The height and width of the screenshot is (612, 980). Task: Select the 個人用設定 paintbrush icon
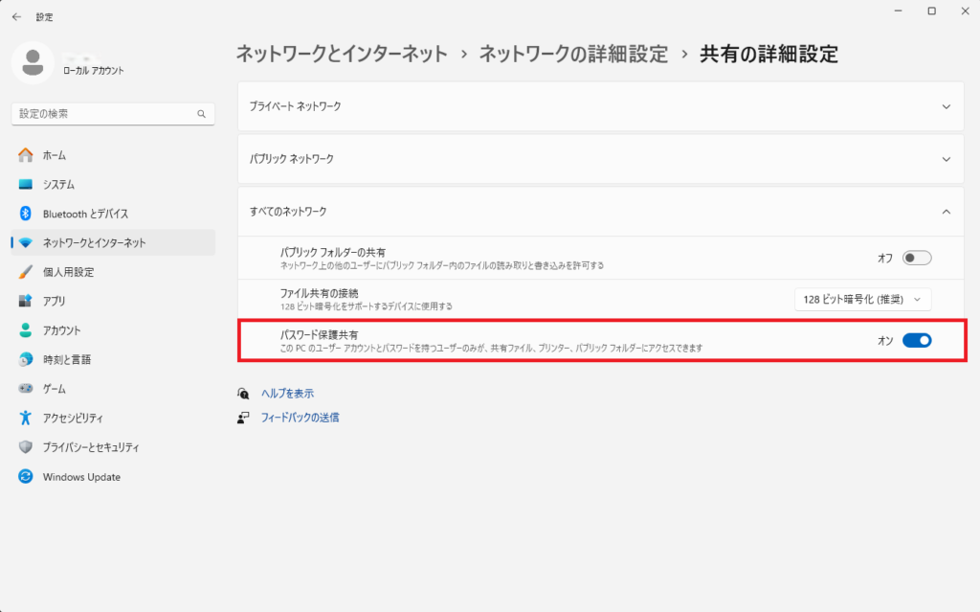[26, 272]
